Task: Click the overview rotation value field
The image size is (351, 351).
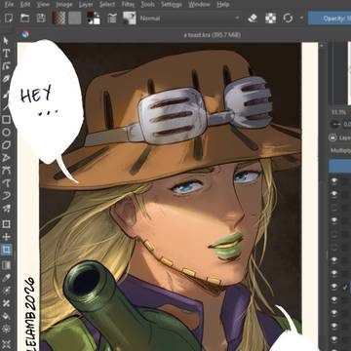Action: [346, 124]
